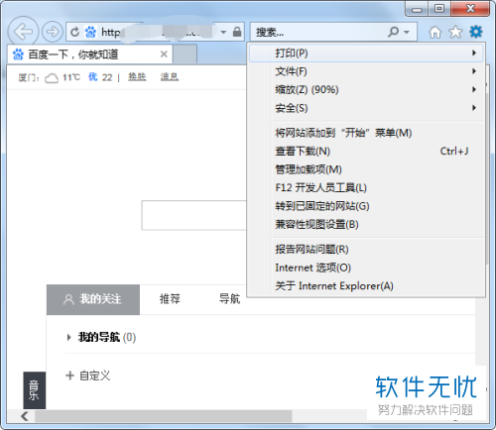Open Favorites star icon
The image size is (496, 430).
pos(455,32)
